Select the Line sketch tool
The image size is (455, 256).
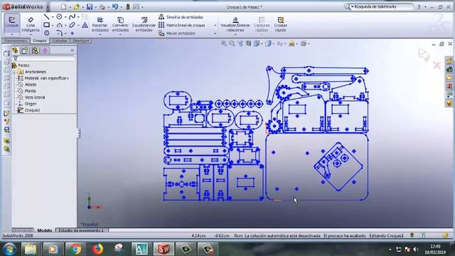point(47,17)
